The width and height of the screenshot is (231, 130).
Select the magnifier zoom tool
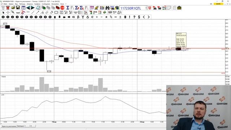(x=13, y=12)
